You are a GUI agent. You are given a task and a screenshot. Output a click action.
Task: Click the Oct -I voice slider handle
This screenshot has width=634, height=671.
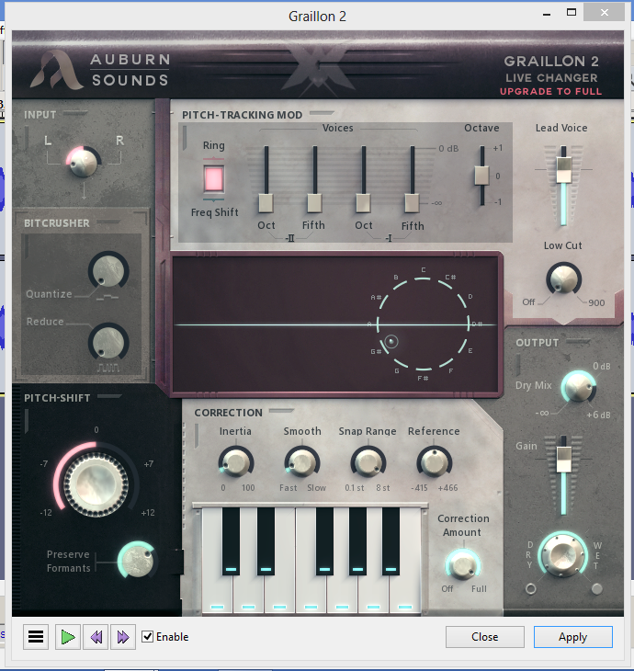click(x=364, y=203)
